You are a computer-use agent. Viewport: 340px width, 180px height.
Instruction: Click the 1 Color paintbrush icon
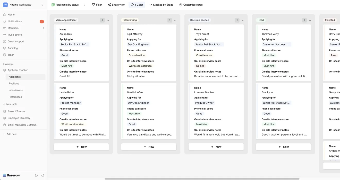132,5
